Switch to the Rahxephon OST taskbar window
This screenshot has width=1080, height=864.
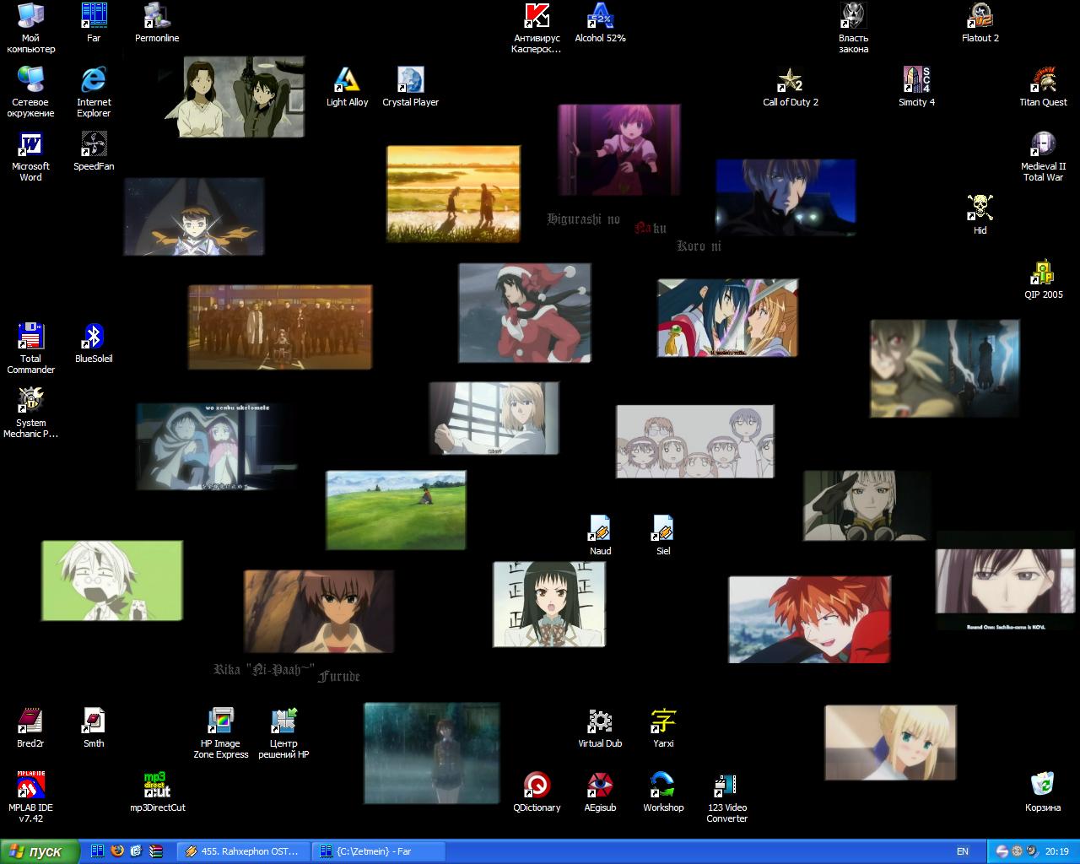(x=243, y=851)
